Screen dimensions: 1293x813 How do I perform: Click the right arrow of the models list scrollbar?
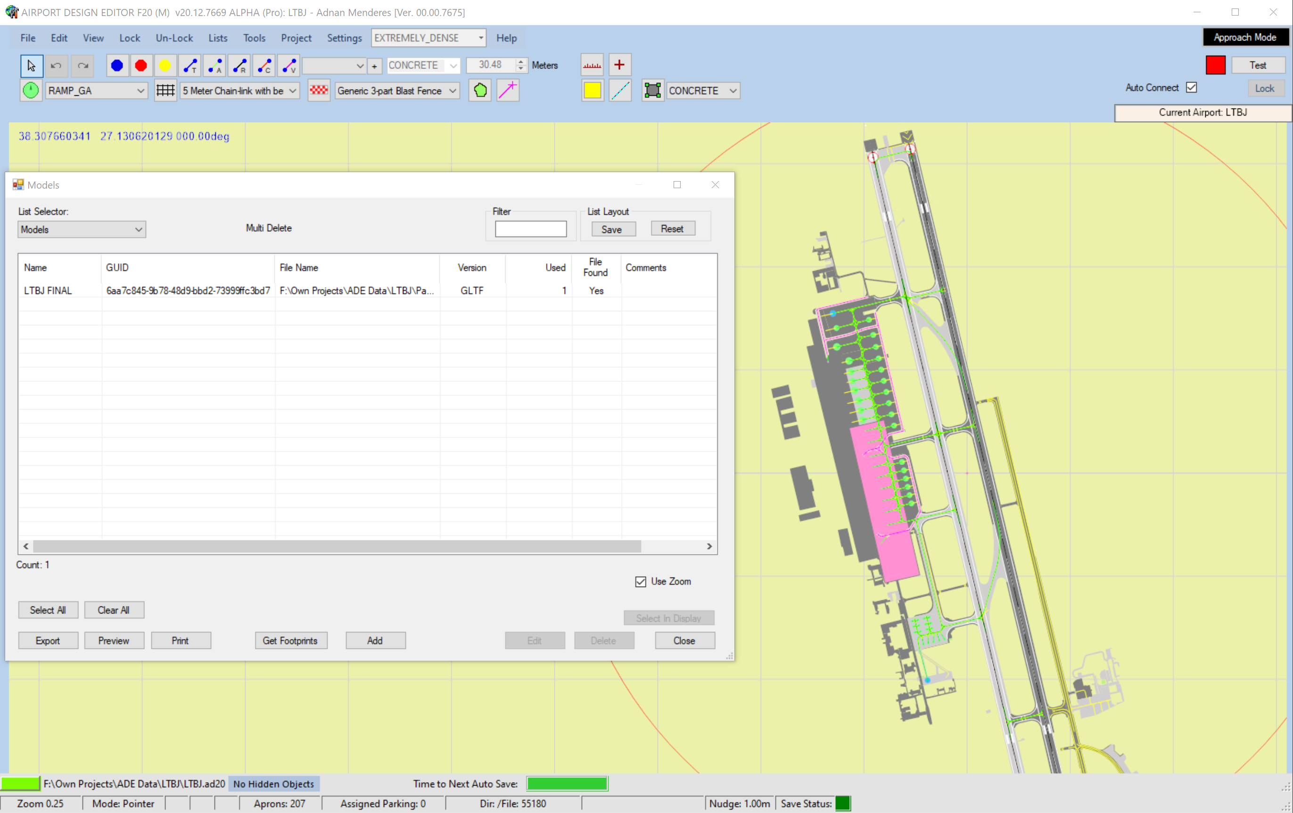(709, 547)
